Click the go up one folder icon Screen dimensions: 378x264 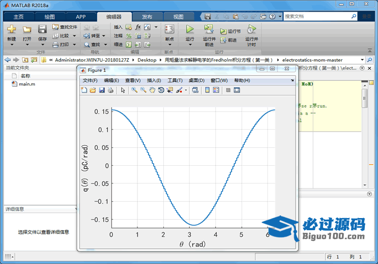tap(25, 60)
